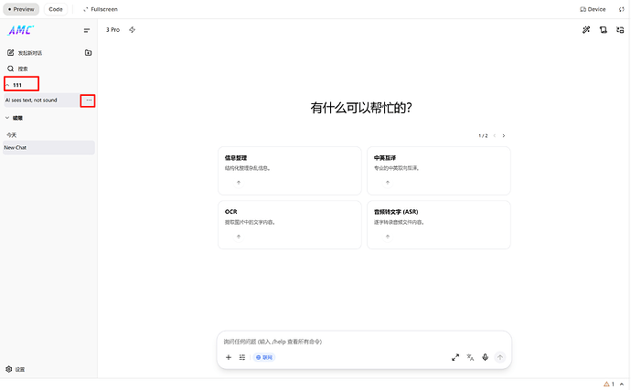Open the search option in sidebar
The width and height of the screenshot is (631, 390).
coord(17,69)
